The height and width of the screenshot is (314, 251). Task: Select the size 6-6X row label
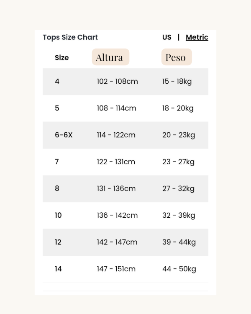64,135
